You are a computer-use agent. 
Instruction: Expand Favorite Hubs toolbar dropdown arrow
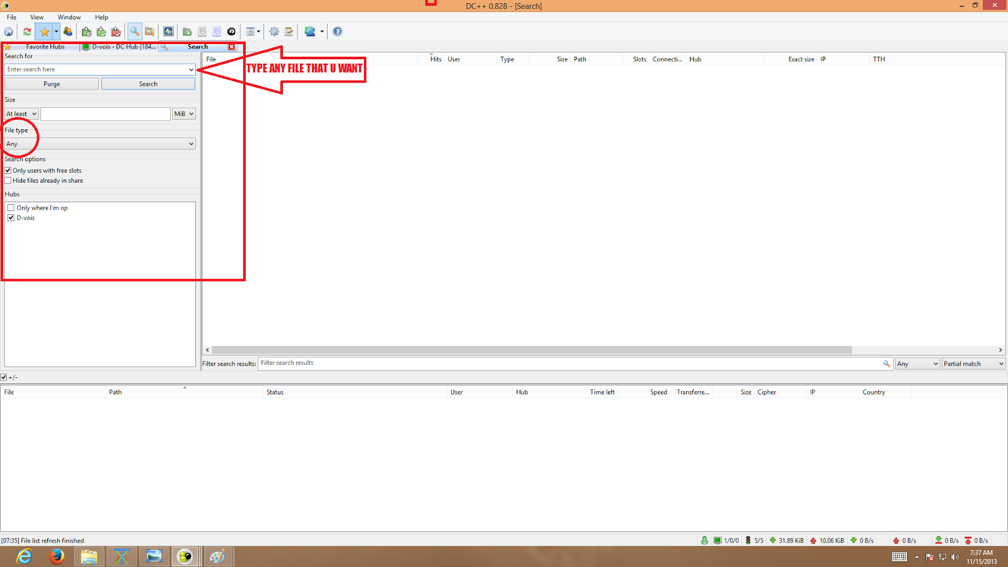point(56,31)
